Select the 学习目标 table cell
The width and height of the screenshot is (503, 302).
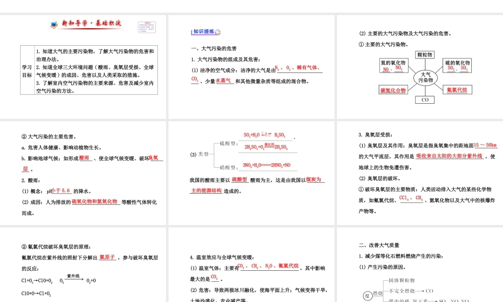tap(27, 71)
